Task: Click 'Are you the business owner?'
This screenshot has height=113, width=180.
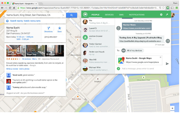Action: tap(32, 93)
